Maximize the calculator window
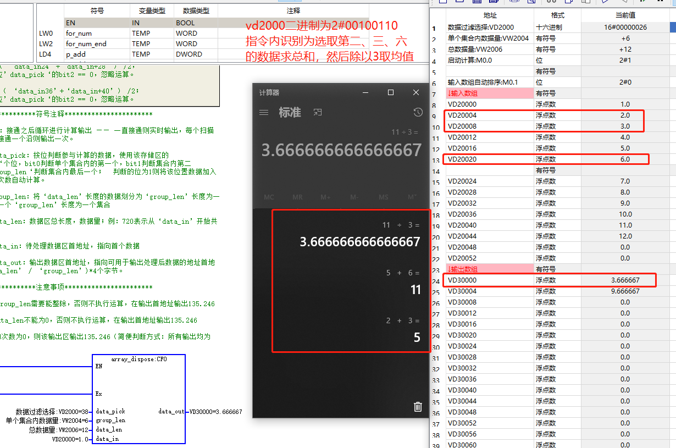The image size is (676, 448). click(391, 92)
